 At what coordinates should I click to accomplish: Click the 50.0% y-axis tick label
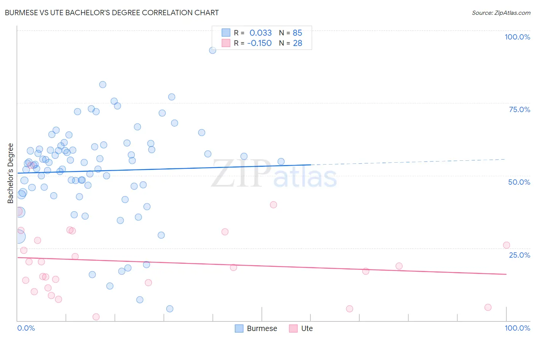pyautogui.click(x=519, y=182)
